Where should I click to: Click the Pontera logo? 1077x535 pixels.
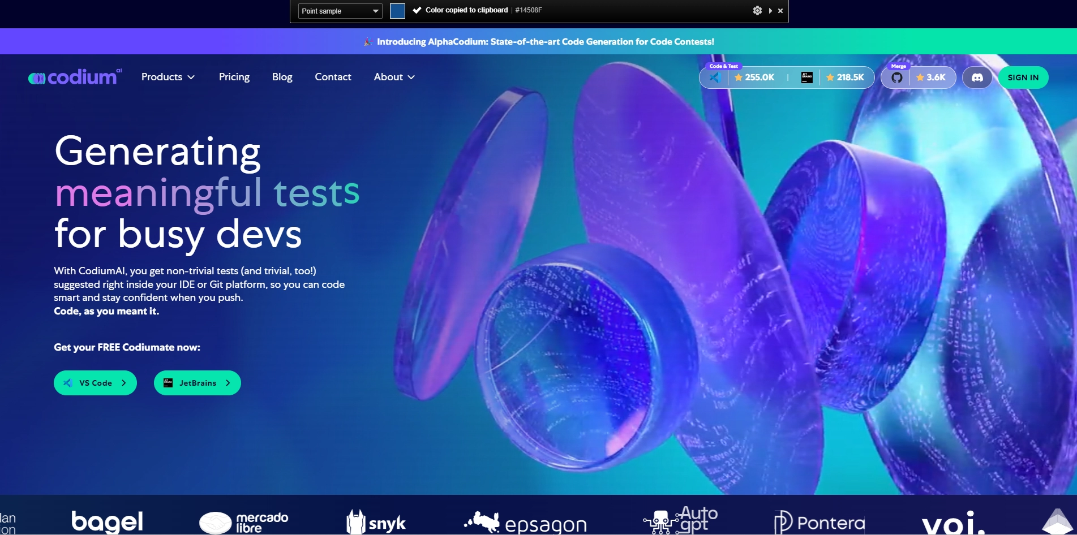click(819, 522)
